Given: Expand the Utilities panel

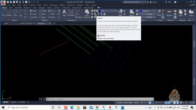Looking at the screenshot, I should click(x=171, y=20).
